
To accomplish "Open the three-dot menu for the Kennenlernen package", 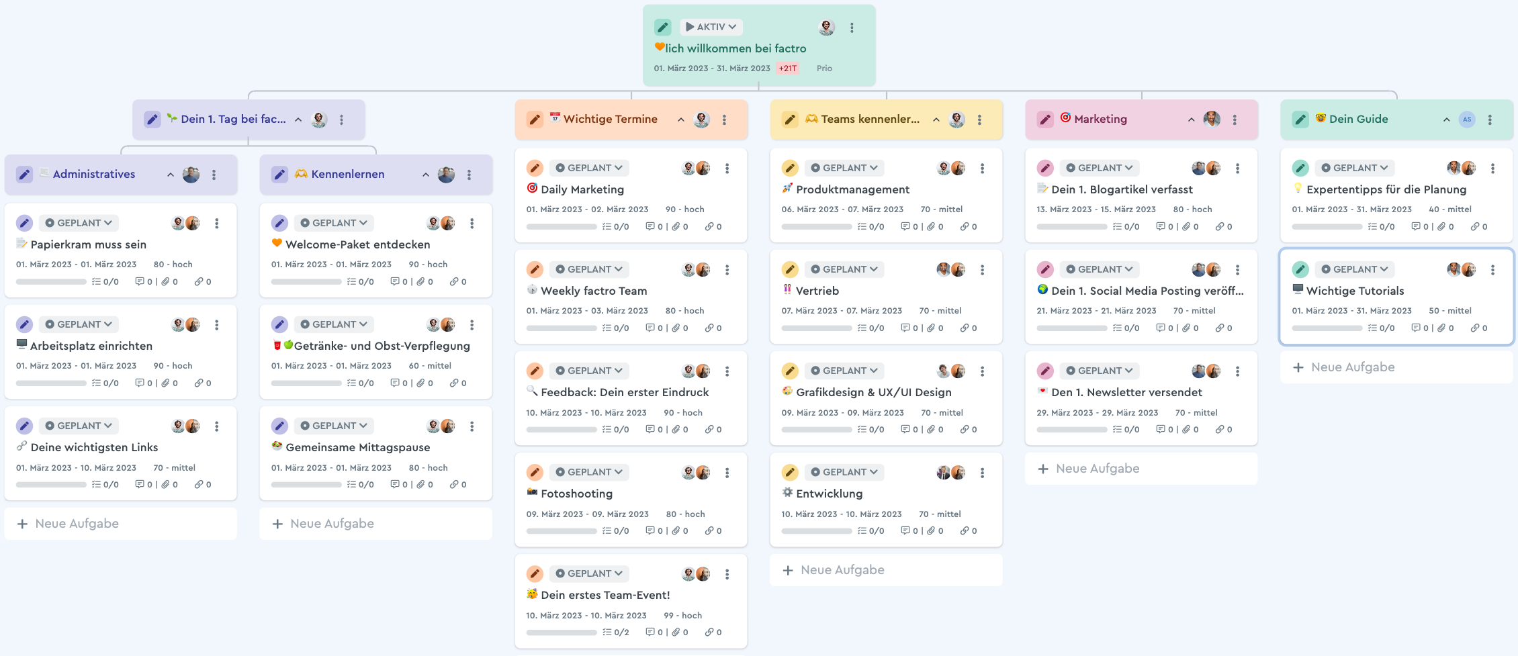I will click(469, 175).
